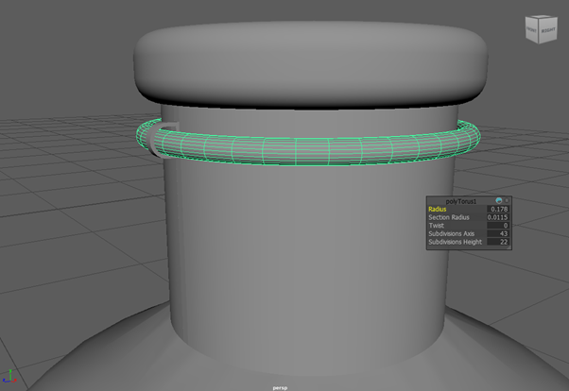
Task: Click the blue round icon in polyTorus1 panel
Action: [497, 200]
